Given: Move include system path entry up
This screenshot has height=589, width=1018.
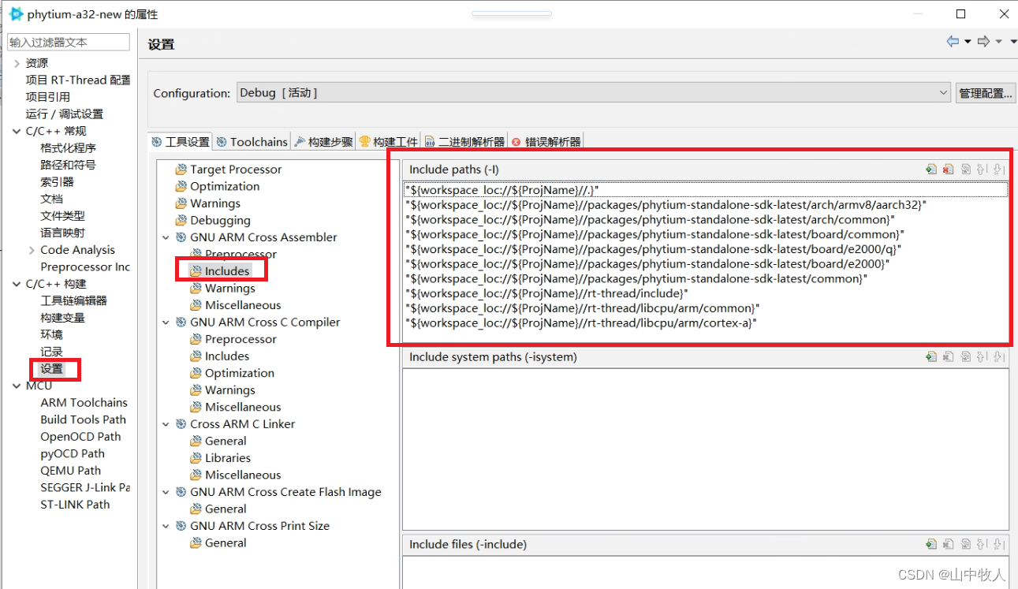Looking at the screenshot, I should pos(982,357).
